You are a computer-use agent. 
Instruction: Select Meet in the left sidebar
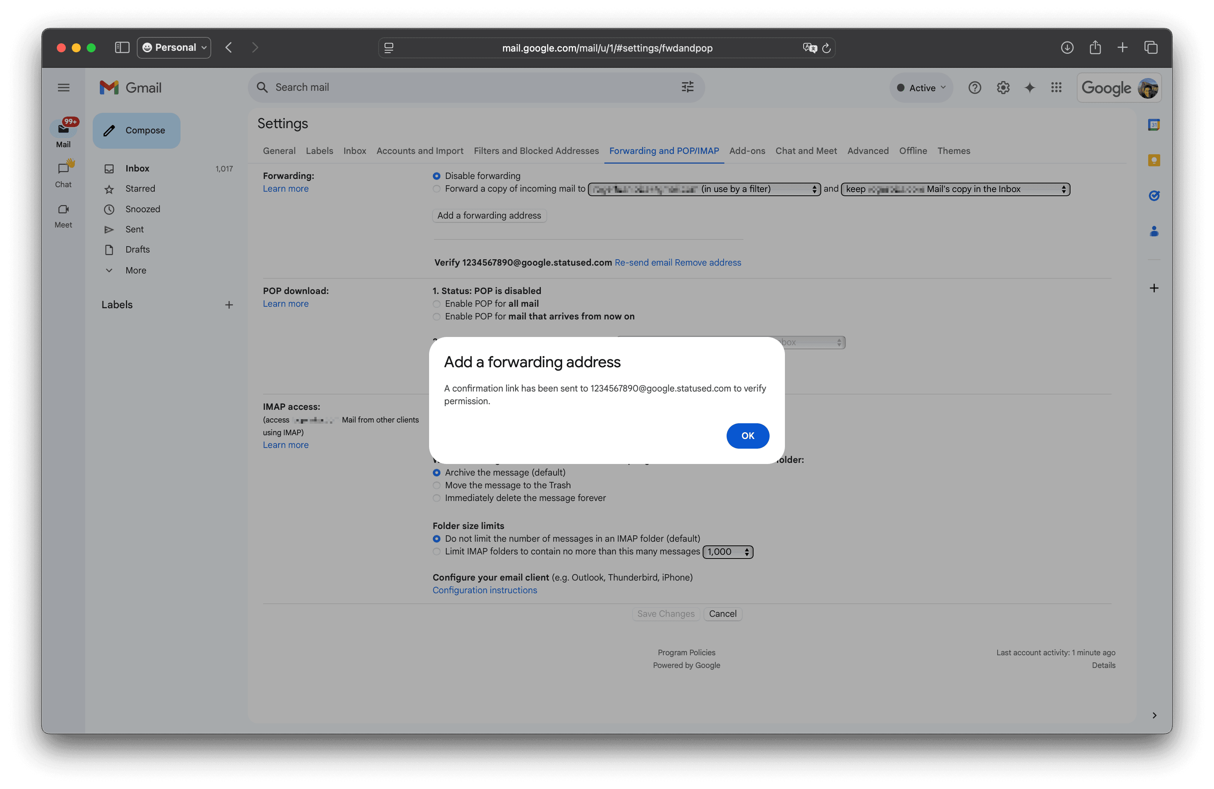63,216
